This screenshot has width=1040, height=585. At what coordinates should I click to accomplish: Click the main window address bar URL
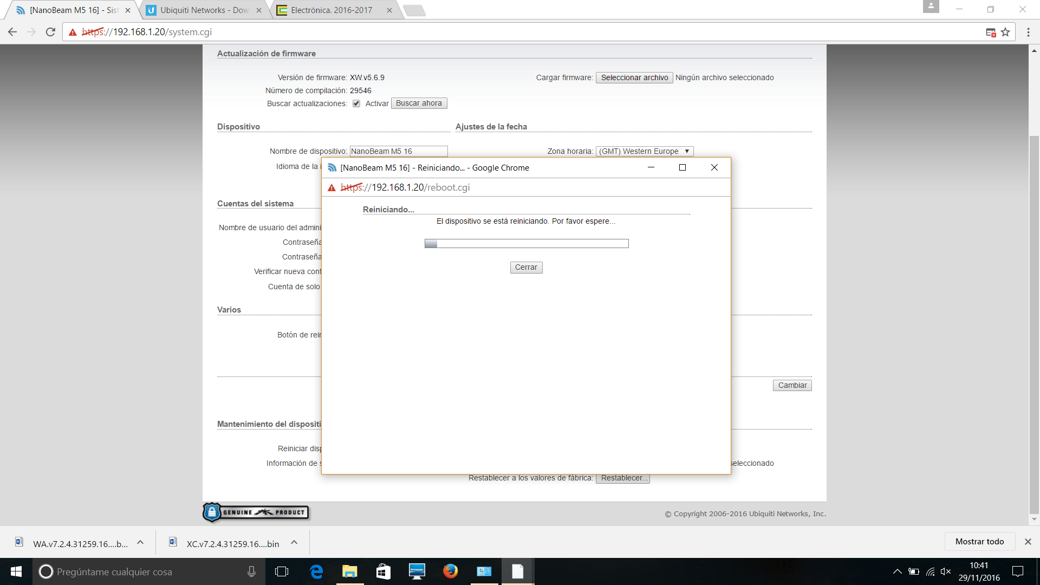pos(147,32)
